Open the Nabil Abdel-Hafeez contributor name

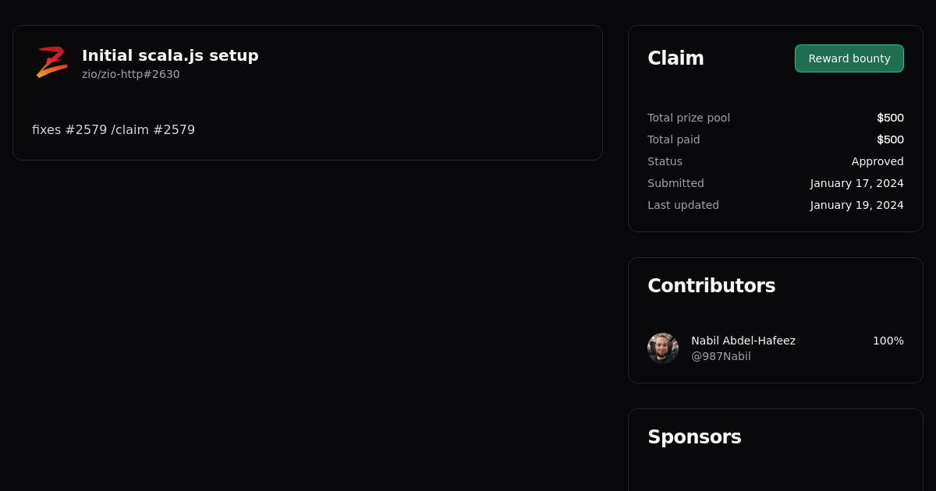743,341
